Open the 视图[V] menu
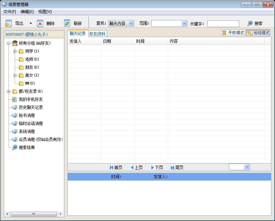 pyautogui.click(x=45, y=12)
